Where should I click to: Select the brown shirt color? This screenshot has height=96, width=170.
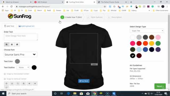pyautogui.click(x=152, y=37)
